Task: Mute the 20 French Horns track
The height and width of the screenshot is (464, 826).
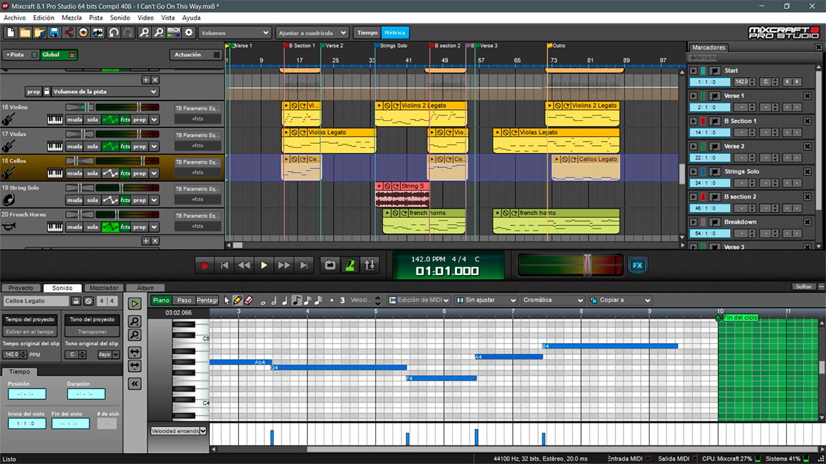Action: click(x=74, y=227)
